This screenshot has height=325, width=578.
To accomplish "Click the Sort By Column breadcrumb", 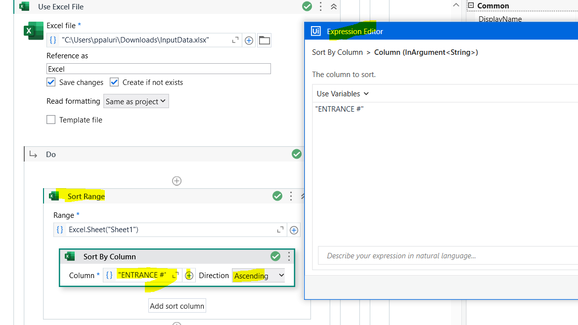I will 337,52.
